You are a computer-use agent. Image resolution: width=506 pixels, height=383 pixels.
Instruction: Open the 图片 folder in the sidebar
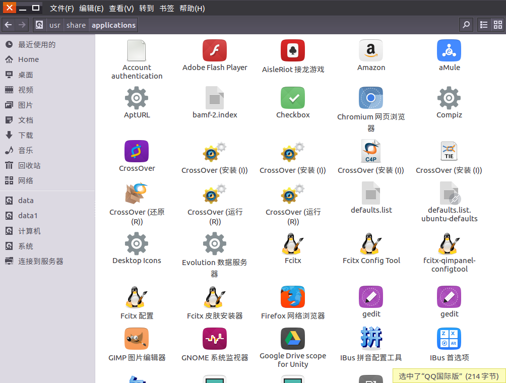pyautogui.click(x=47, y=105)
